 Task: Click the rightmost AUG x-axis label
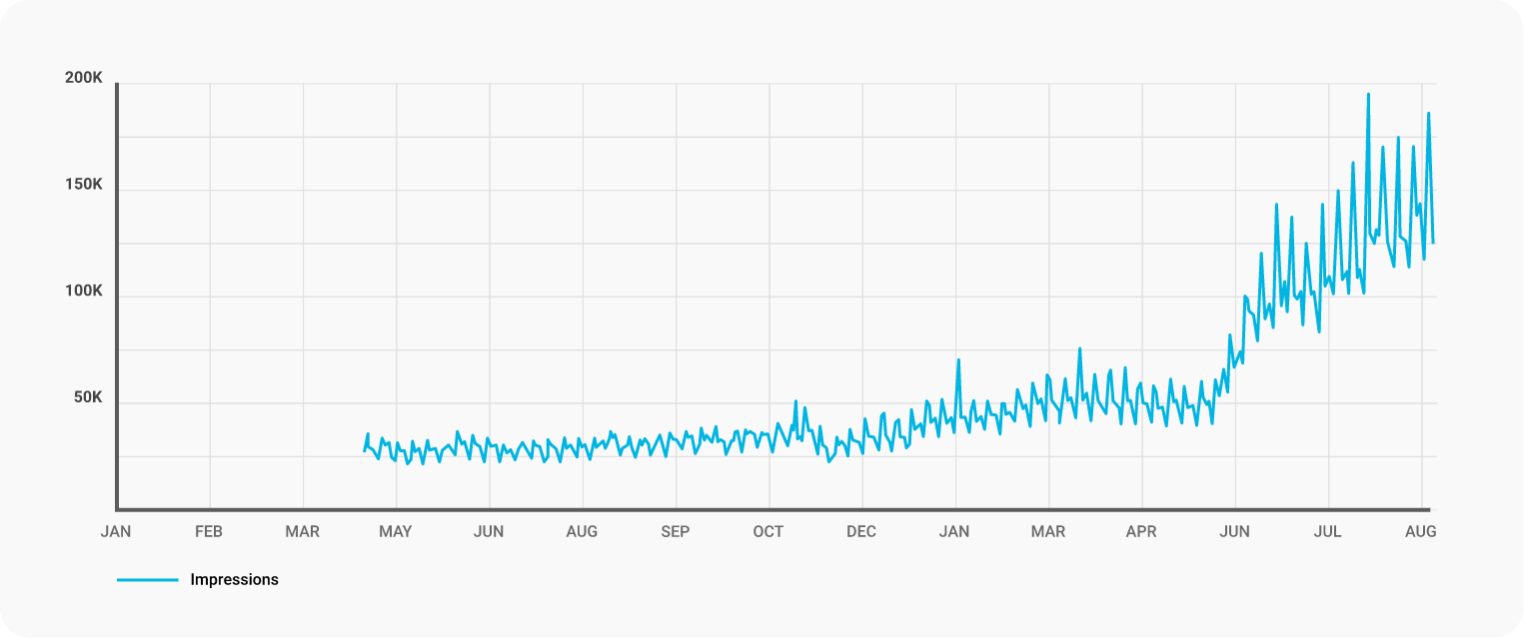pyautogui.click(x=1420, y=532)
